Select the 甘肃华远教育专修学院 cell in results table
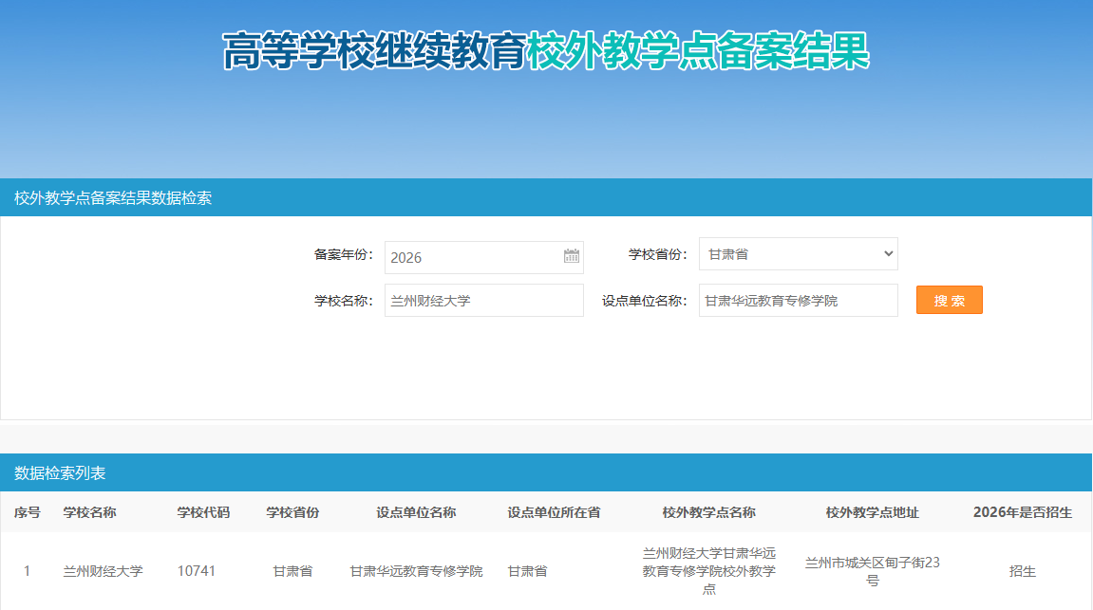This screenshot has height=610, width=1093. point(416,571)
